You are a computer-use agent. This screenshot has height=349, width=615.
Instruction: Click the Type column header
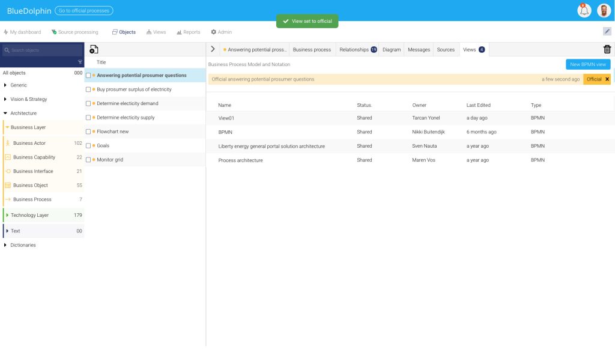point(536,105)
